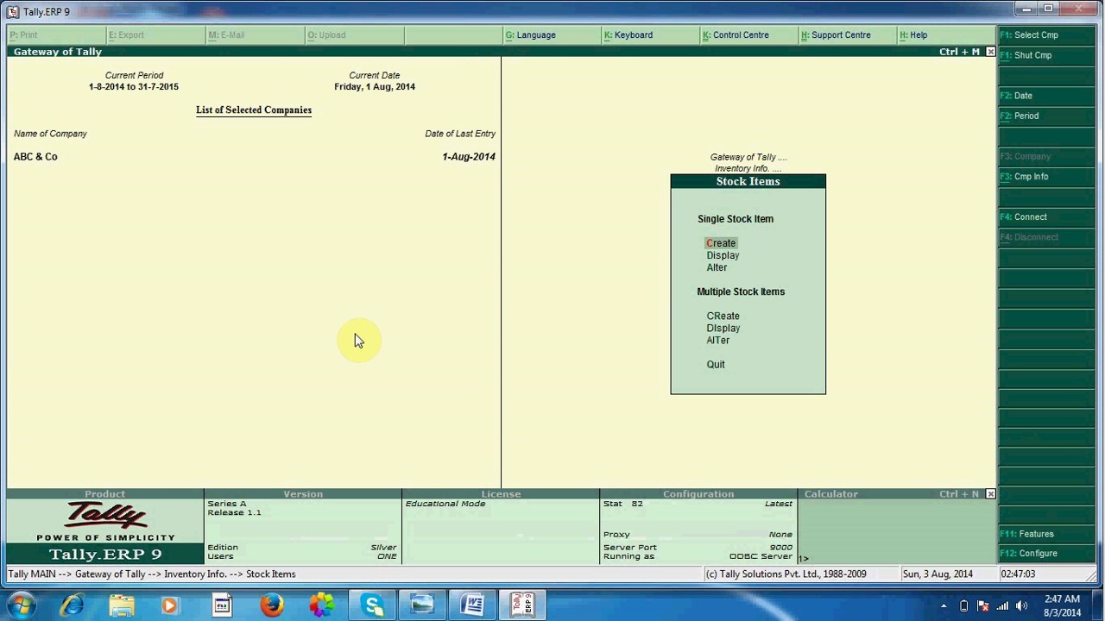This screenshot has width=1105, height=621.
Task: Select AlTer under Multiple Stock Items
Action: pyautogui.click(x=717, y=340)
